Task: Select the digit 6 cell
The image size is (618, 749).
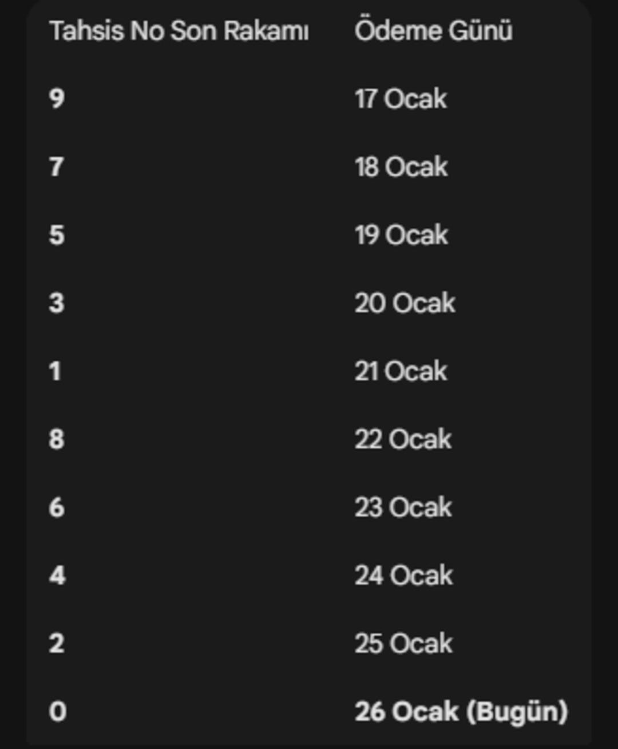Action: pos(57,507)
